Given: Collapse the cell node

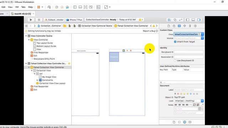Looking at the screenshot, I should pos(35,74).
